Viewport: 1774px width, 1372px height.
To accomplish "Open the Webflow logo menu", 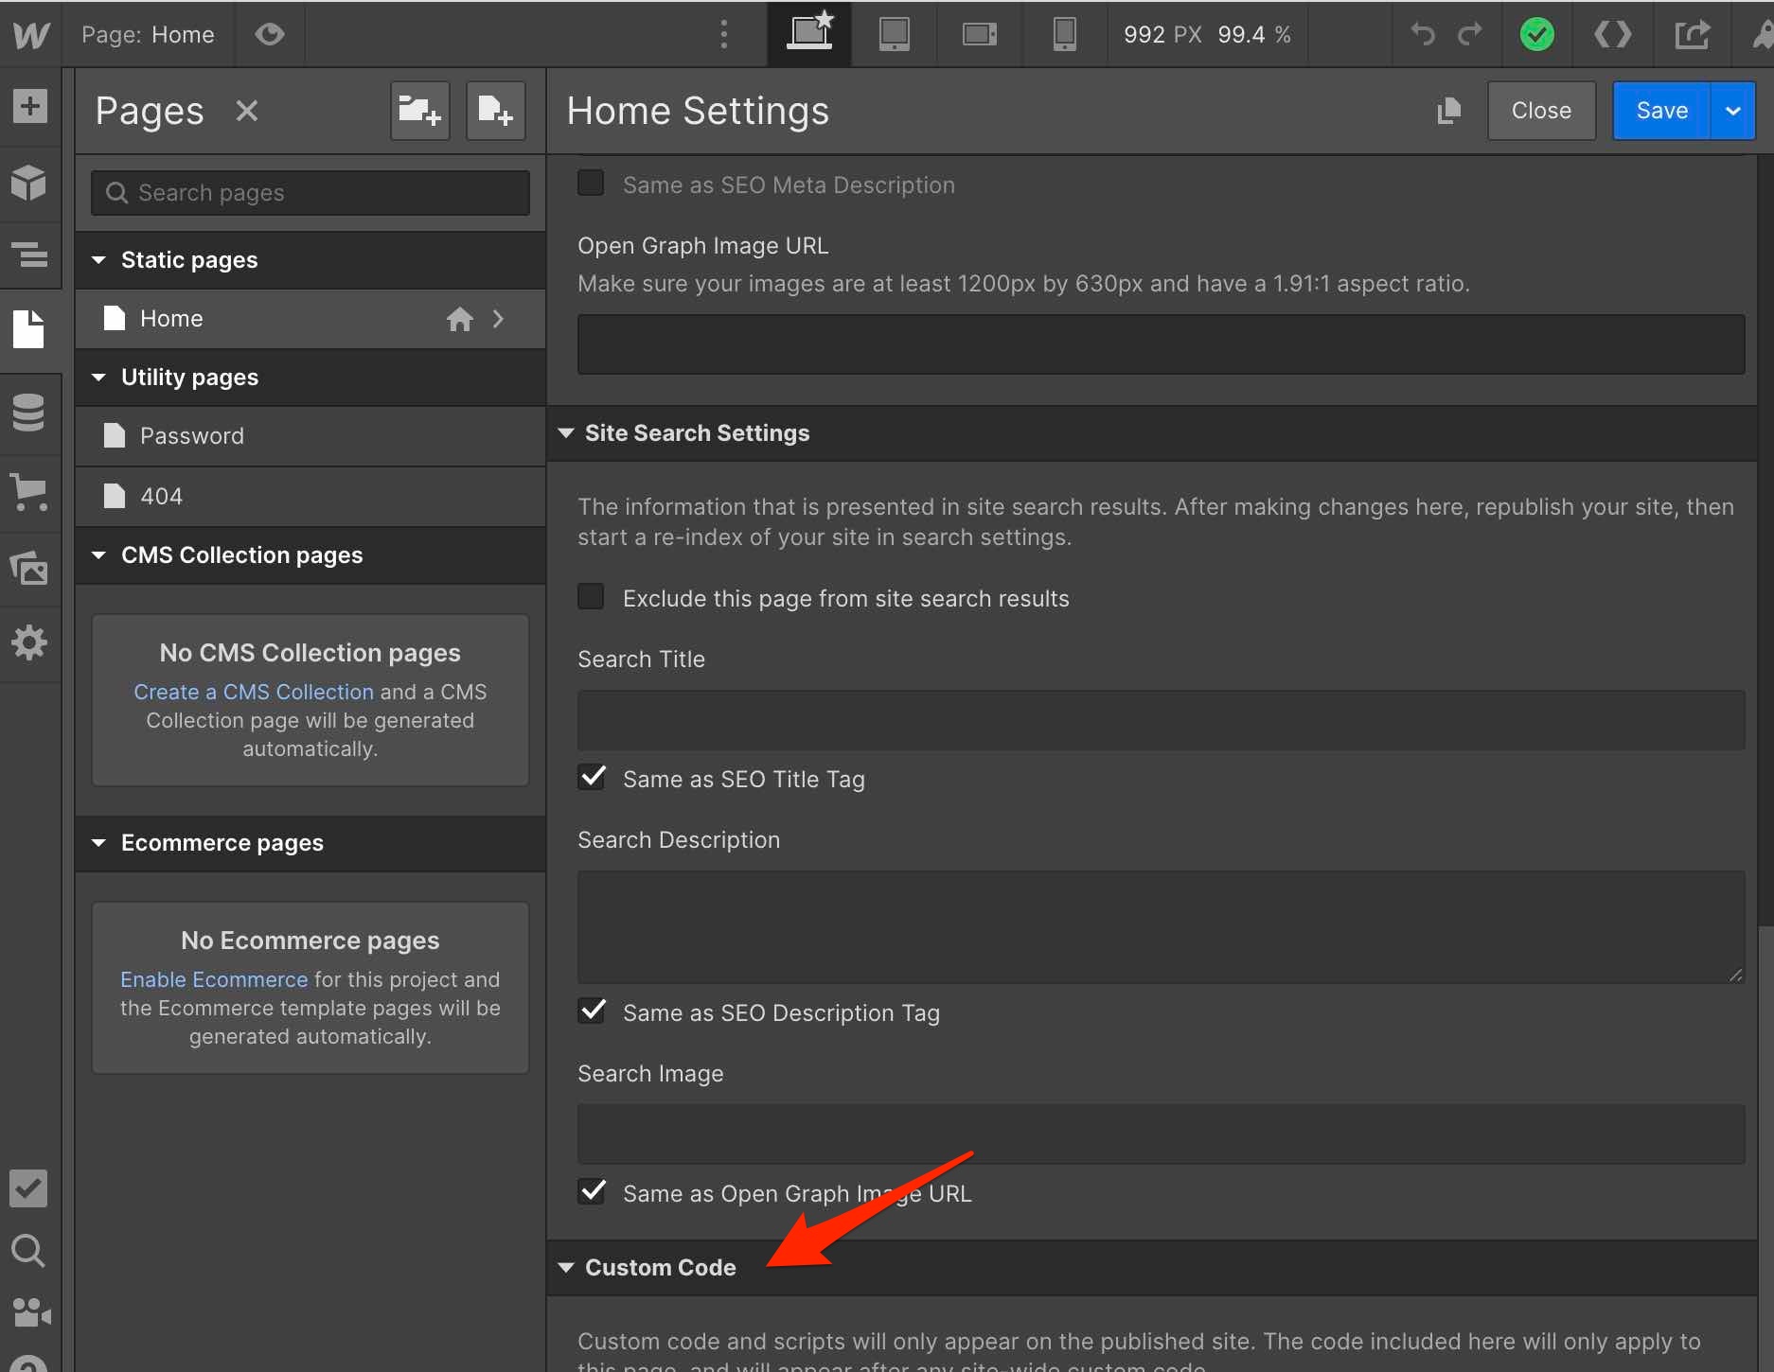I will tap(30, 34).
